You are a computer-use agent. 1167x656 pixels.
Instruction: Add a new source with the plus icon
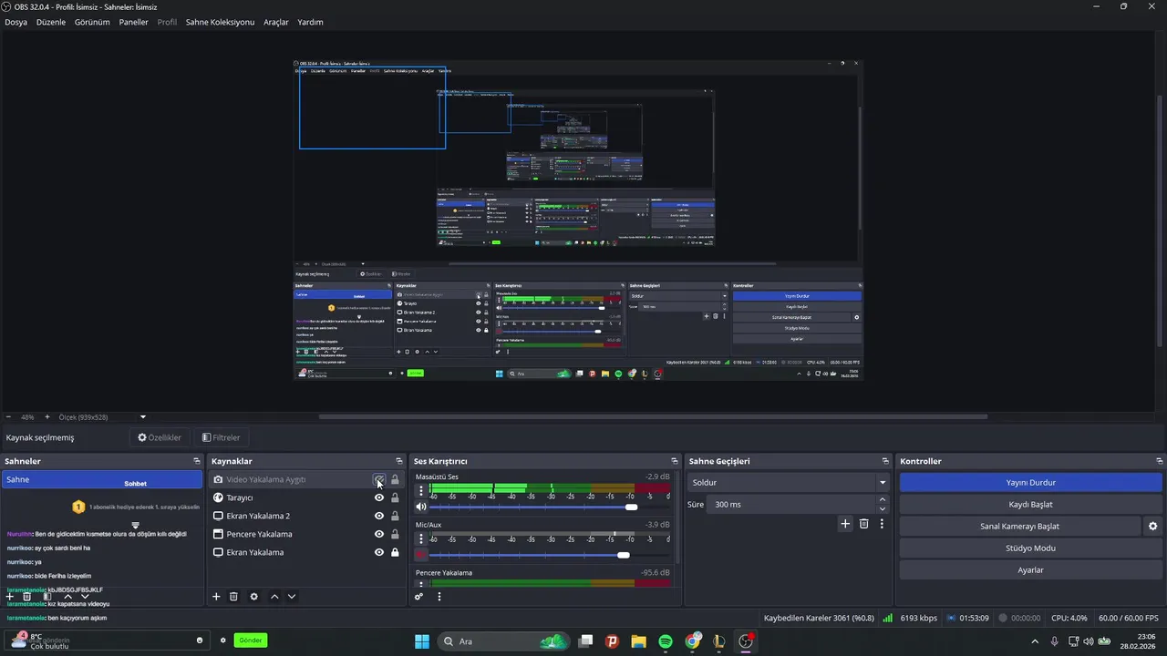point(216,597)
